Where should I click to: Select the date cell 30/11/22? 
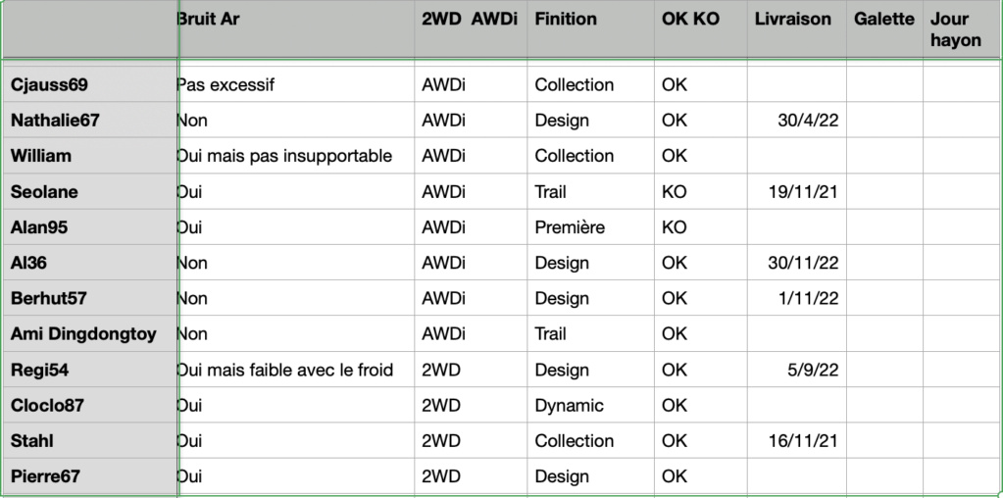pos(796,263)
